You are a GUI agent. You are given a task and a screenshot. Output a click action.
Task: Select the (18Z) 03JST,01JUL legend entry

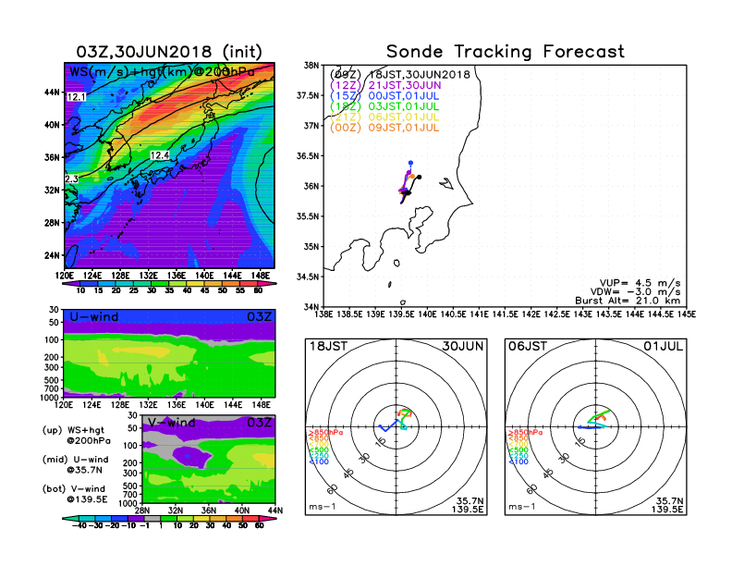(384, 106)
